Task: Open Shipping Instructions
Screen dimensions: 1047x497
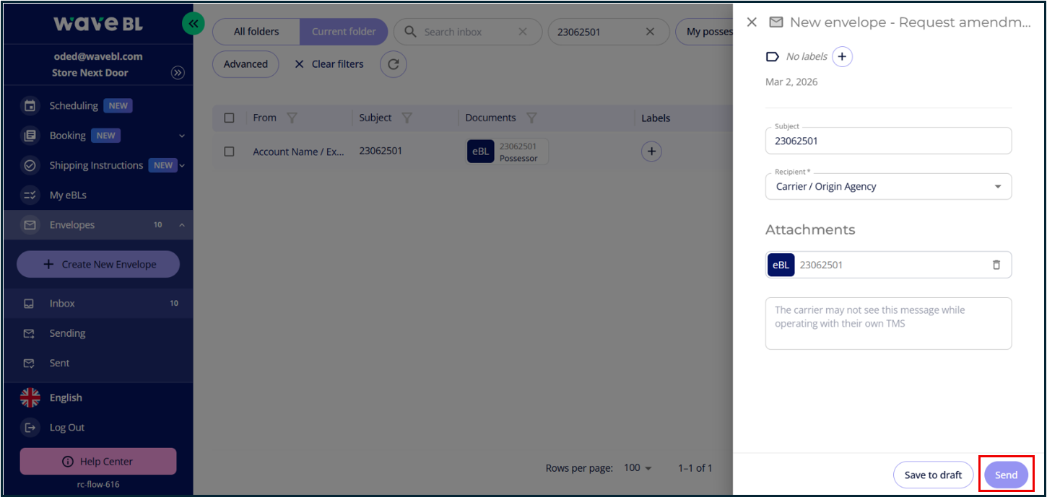Action: pos(97,165)
